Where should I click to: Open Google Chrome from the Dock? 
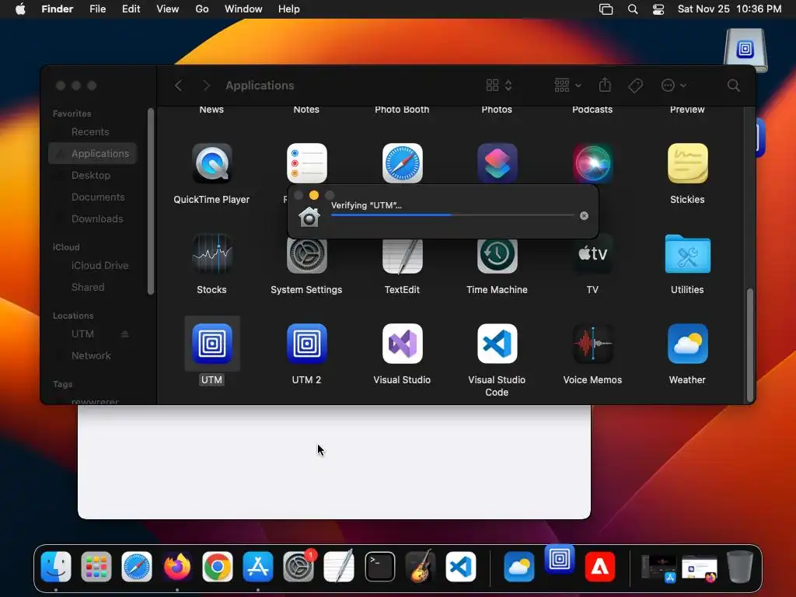coord(218,566)
